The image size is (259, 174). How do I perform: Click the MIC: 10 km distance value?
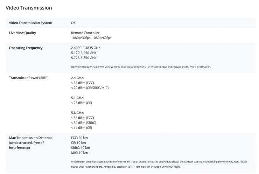[x=79, y=153]
